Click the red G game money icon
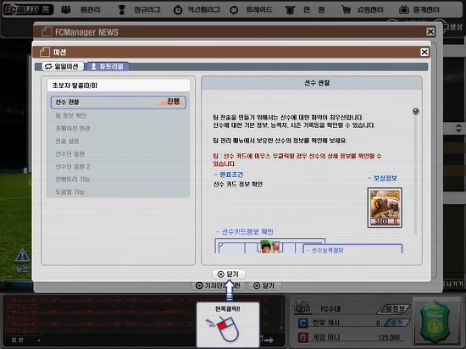The height and width of the screenshot is (349, 466). pos(302,338)
